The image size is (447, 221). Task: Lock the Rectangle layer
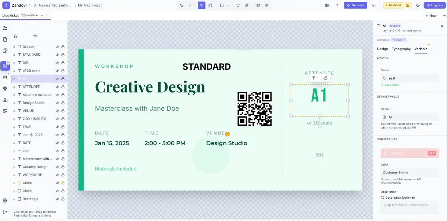63,199
